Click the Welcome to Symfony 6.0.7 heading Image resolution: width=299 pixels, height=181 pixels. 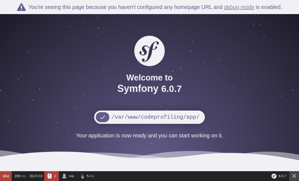[x=149, y=83]
